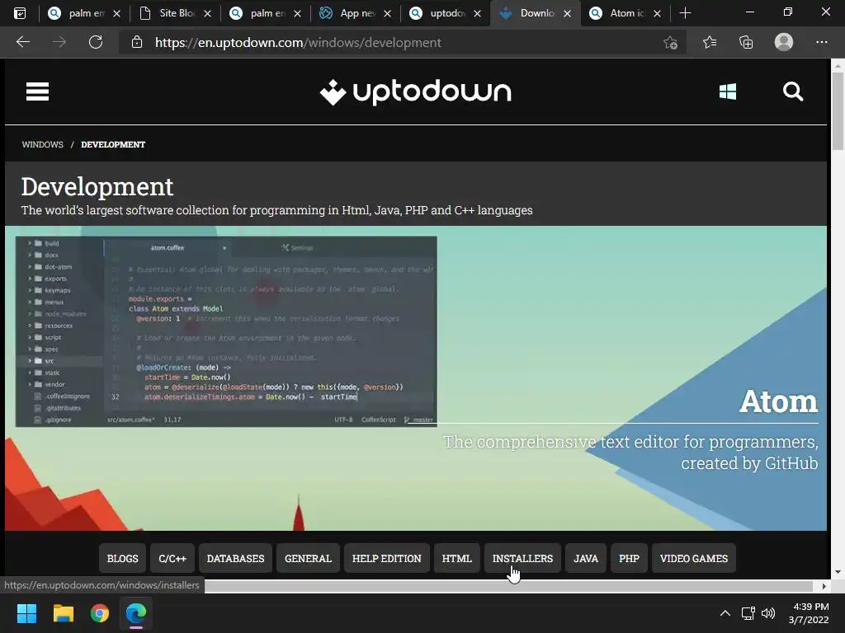The height and width of the screenshot is (633, 845).
Task: Click the Uptodown logo
Action: click(x=416, y=92)
